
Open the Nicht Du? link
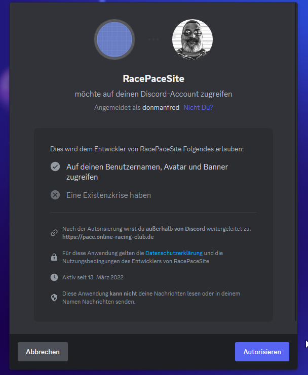point(198,107)
